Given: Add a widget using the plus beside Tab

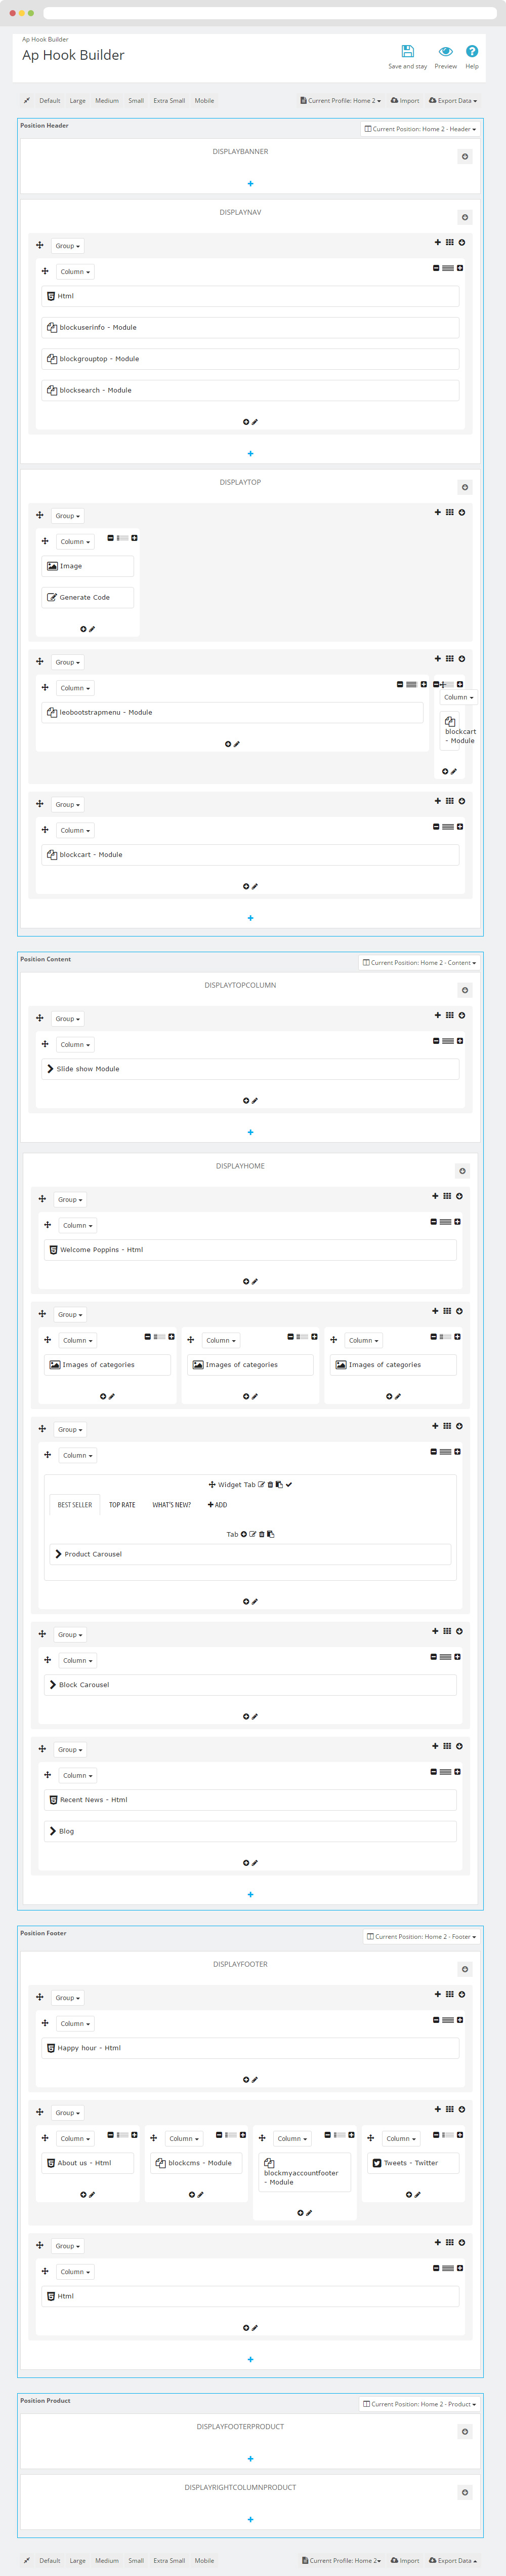Looking at the screenshot, I should click(244, 1534).
